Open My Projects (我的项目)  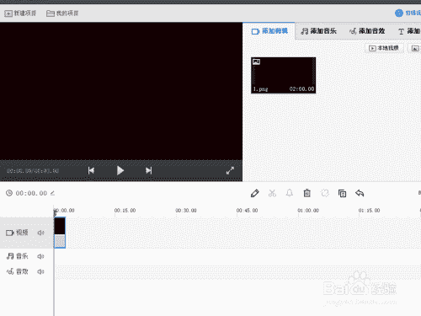click(62, 13)
